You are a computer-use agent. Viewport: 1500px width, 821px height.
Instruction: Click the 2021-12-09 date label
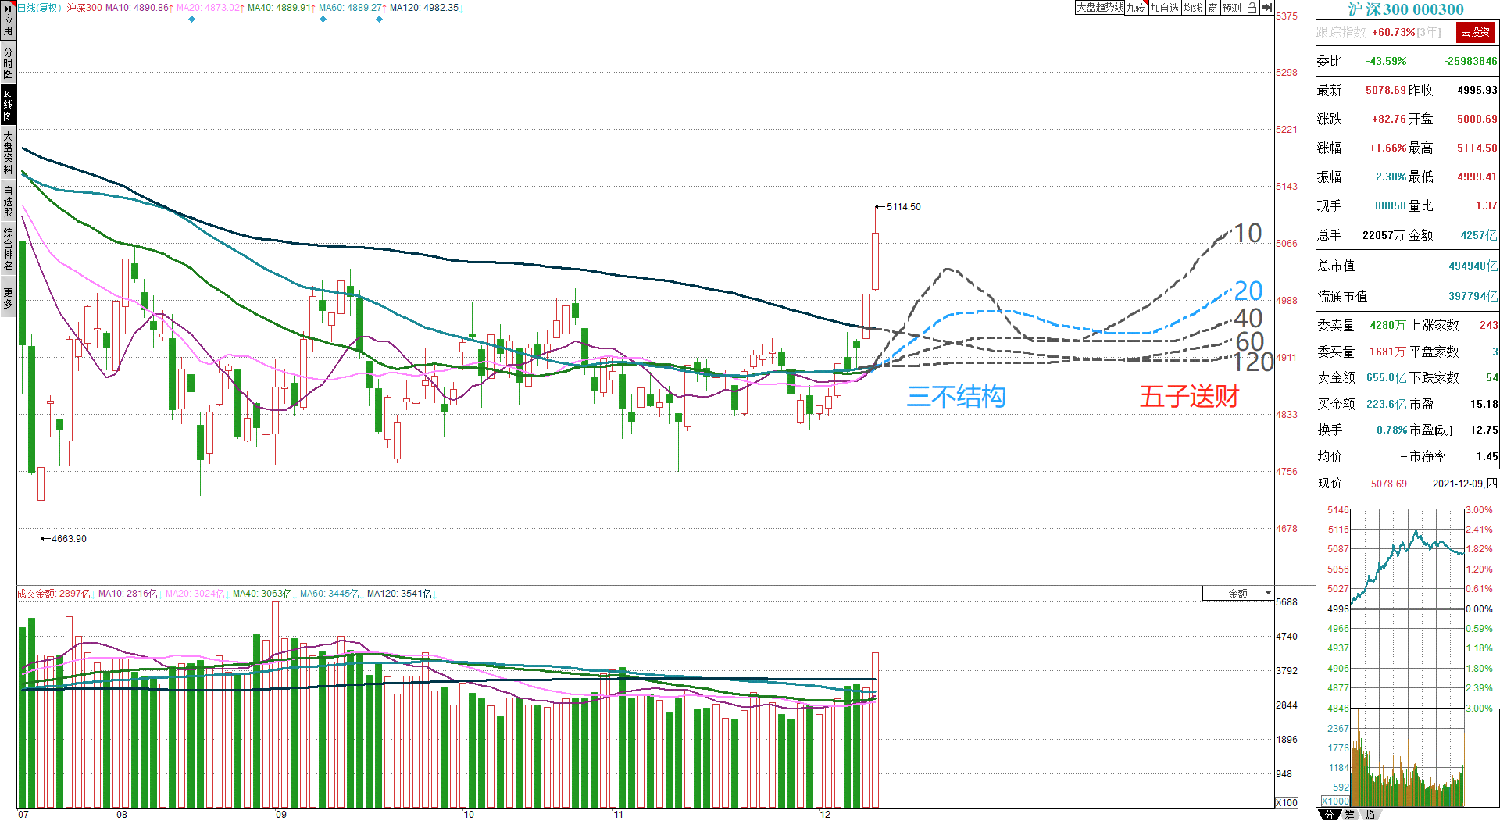tap(1465, 484)
